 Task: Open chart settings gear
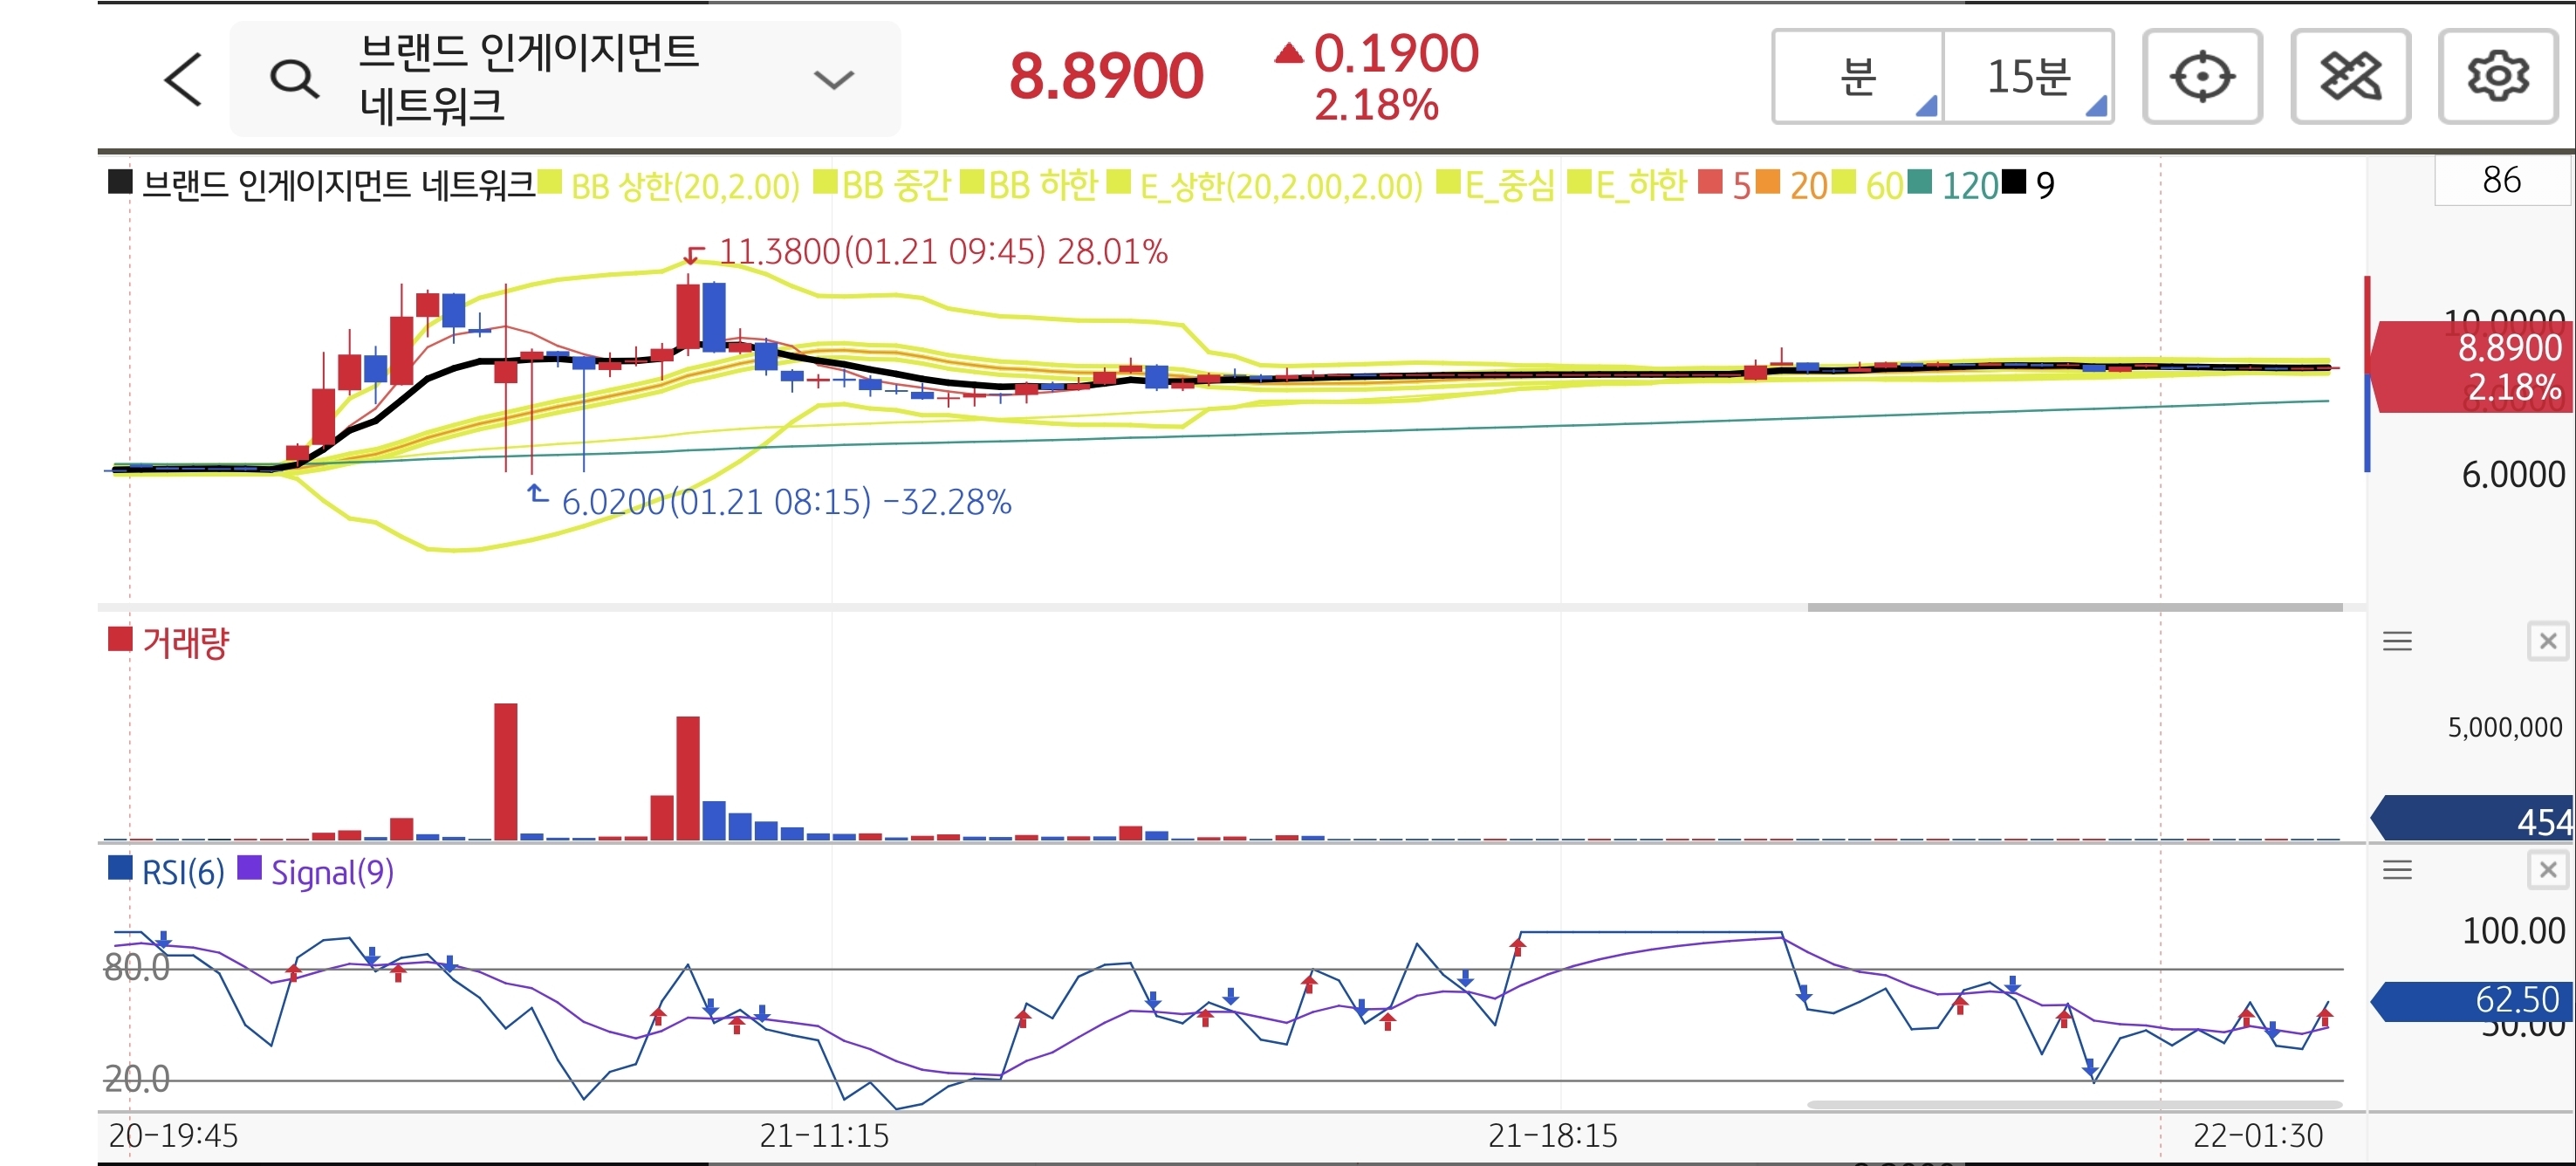tap(2497, 77)
